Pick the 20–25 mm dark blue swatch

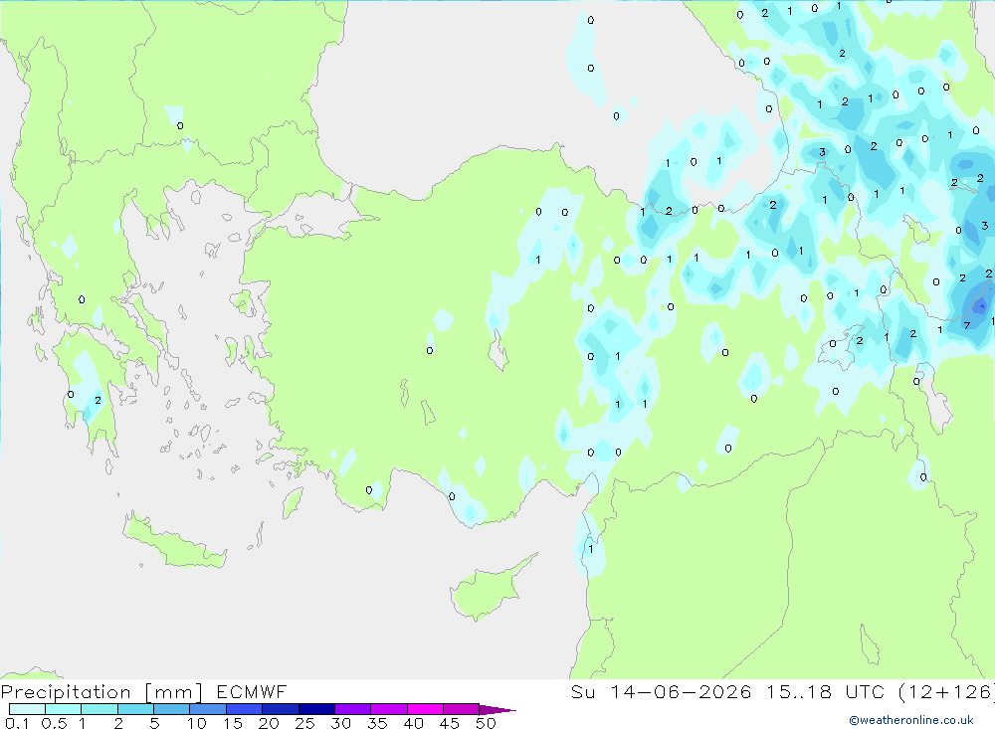280,709
